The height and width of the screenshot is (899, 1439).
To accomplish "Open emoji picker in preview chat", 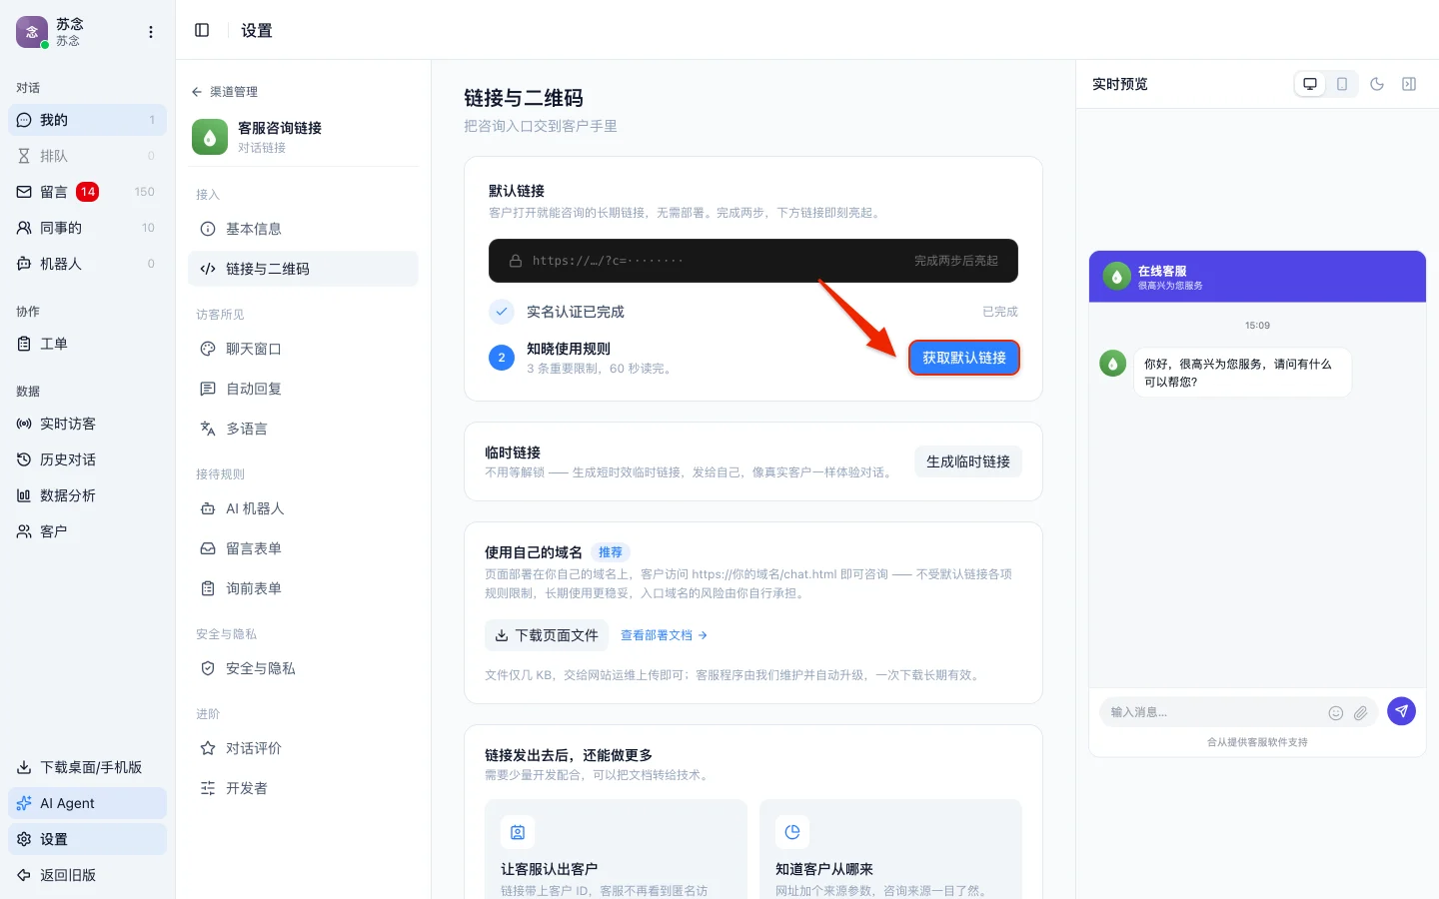I will tap(1336, 713).
